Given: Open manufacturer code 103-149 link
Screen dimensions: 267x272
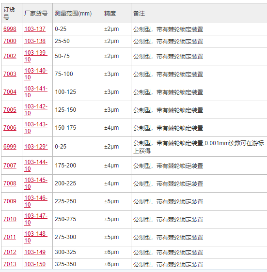Looking at the screenshot, I should (x=35, y=252).
